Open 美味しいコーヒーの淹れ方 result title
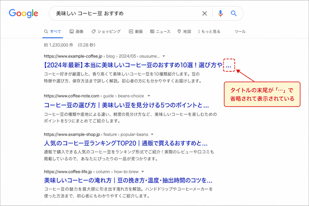The image size is (309, 206). click(x=128, y=180)
